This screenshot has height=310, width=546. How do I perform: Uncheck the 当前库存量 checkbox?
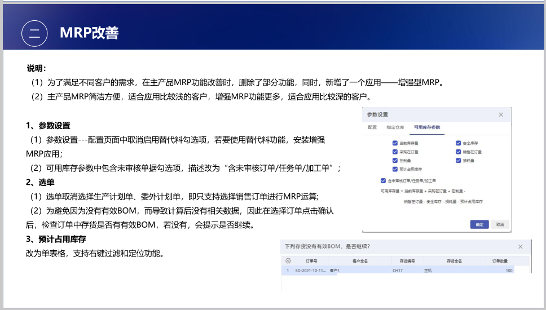(x=395, y=144)
